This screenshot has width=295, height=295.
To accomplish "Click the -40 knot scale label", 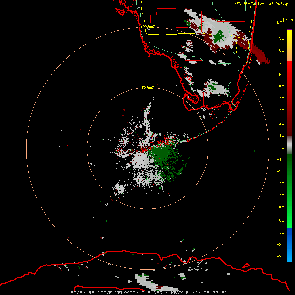I will tap(280, 196).
